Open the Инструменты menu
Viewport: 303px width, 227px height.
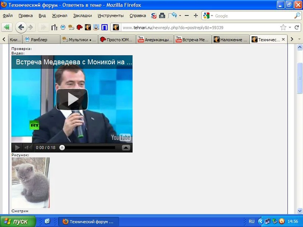pos(111,16)
